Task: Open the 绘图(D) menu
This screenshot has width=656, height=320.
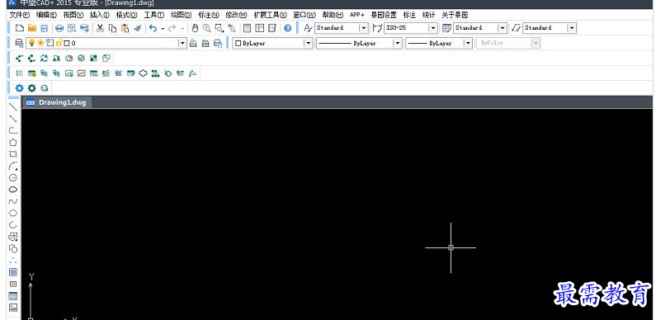Action: click(182, 15)
